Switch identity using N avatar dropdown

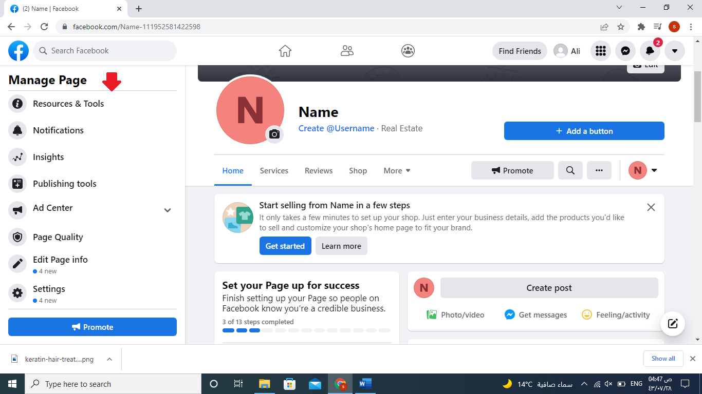(643, 170)
